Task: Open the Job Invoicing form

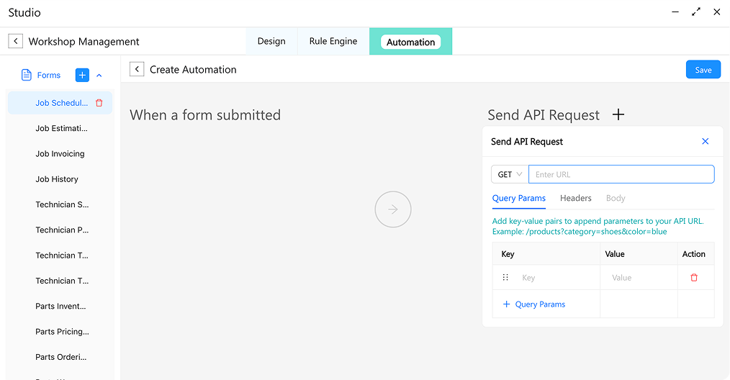Action: click(60, 154)
